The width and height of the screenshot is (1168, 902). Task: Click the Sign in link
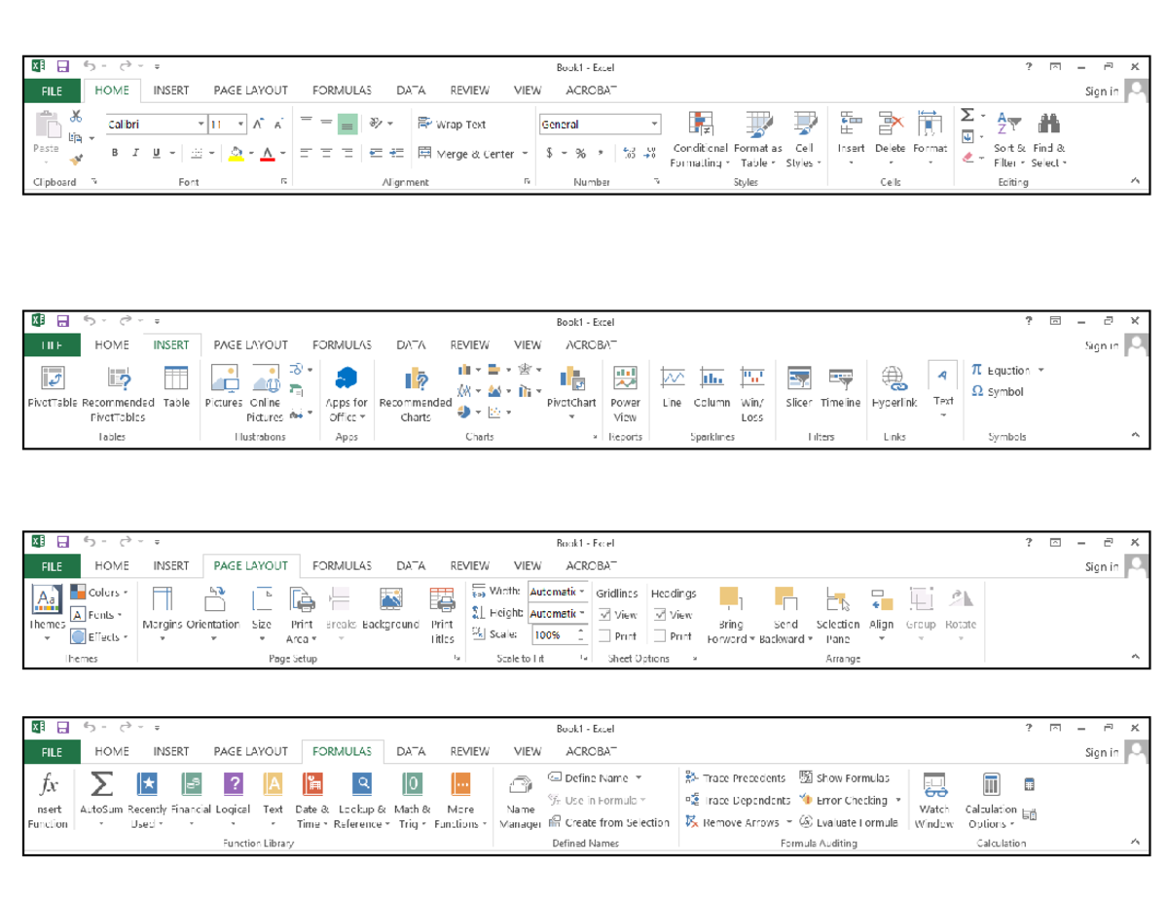1100,90
